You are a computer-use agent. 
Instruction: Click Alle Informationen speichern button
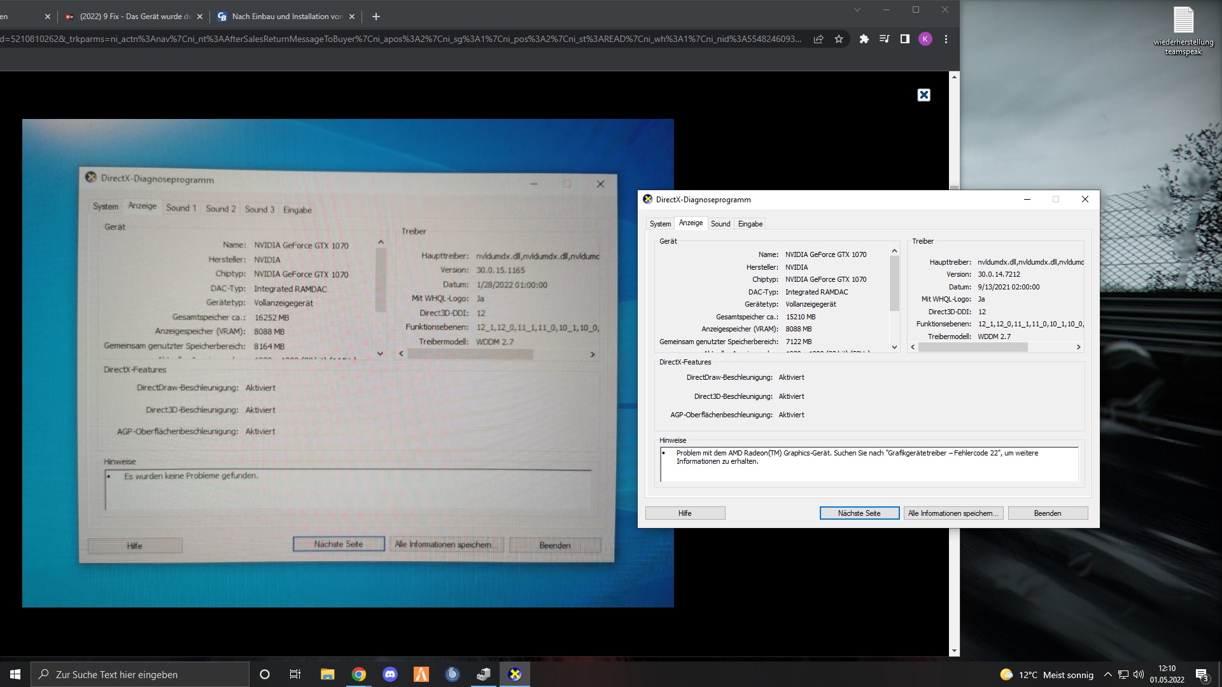pos(953,513)
